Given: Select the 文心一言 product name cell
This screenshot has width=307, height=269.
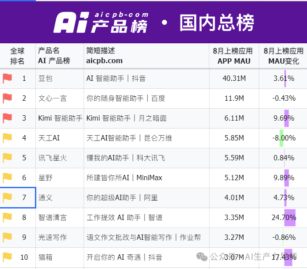Looking at the screenshot, I should click(60, 99).
